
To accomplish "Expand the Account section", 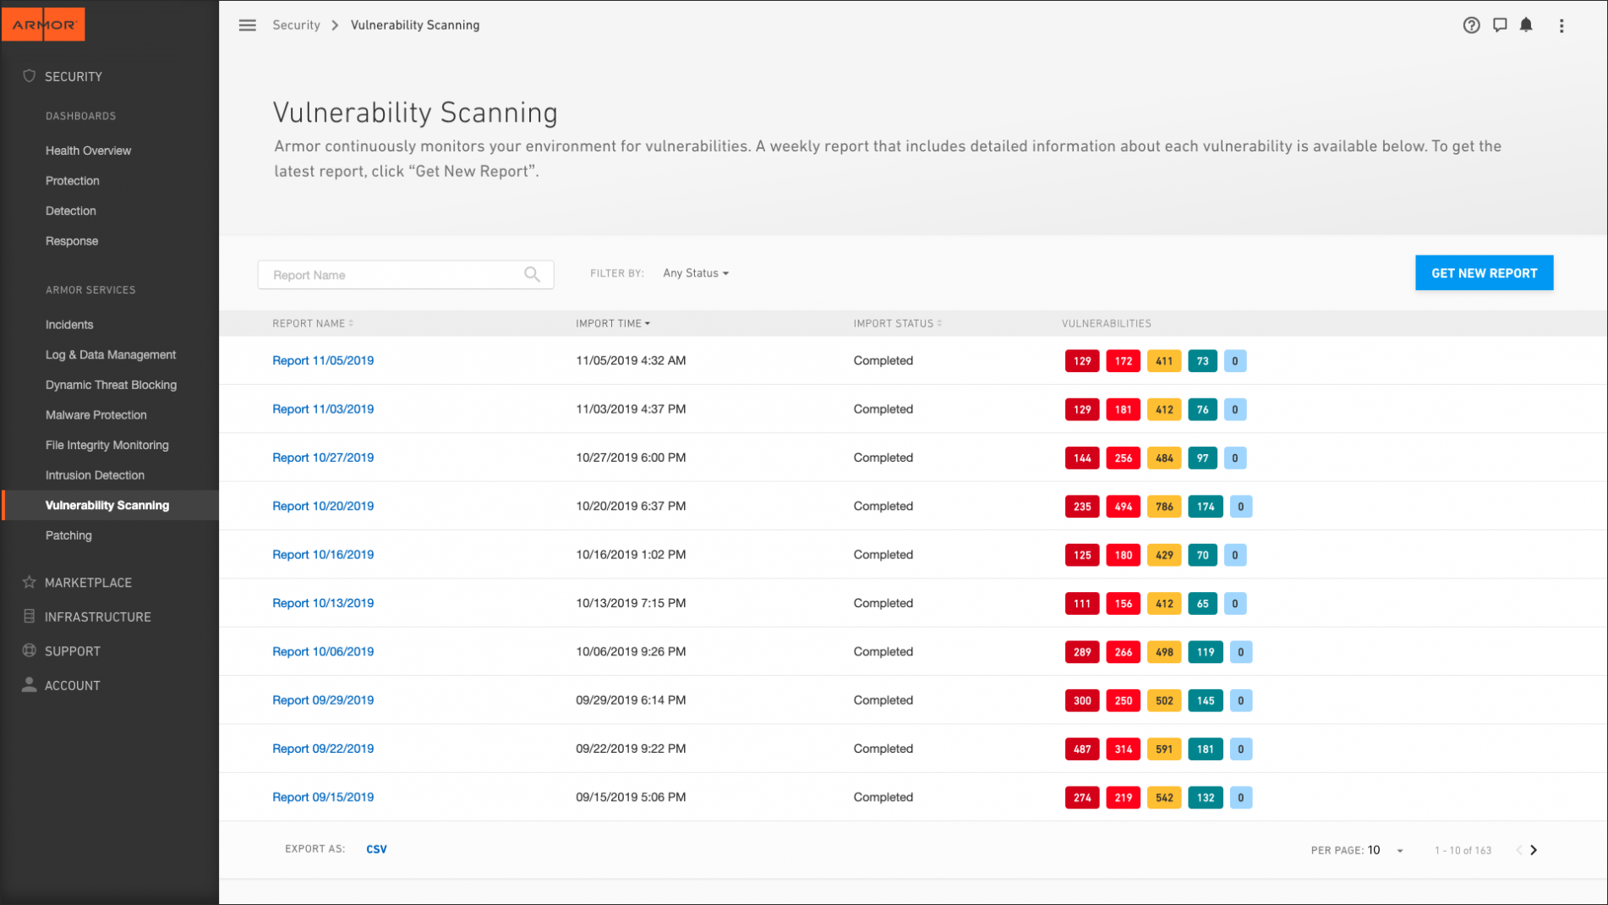I will click(x=73, y=685).
